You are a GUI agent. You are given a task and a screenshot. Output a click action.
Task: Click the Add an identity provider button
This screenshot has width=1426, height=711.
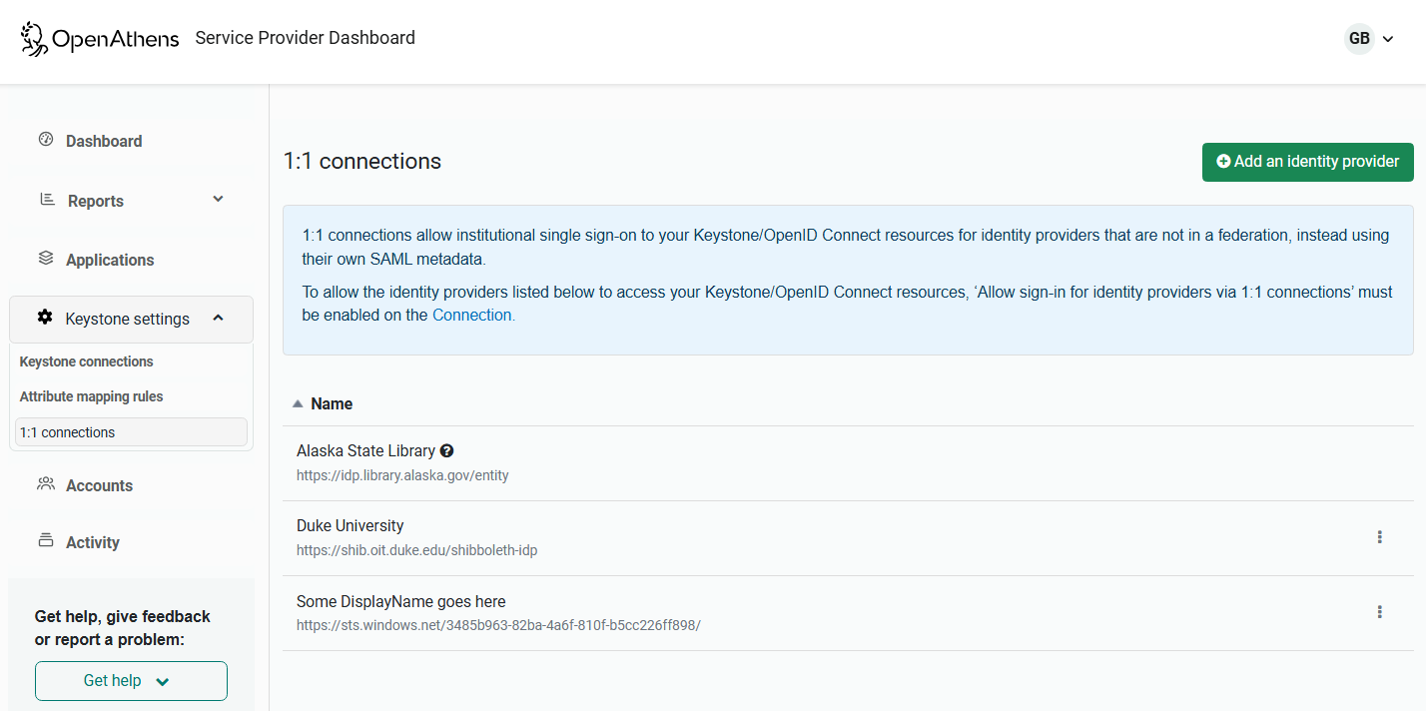click(1307, 162)
